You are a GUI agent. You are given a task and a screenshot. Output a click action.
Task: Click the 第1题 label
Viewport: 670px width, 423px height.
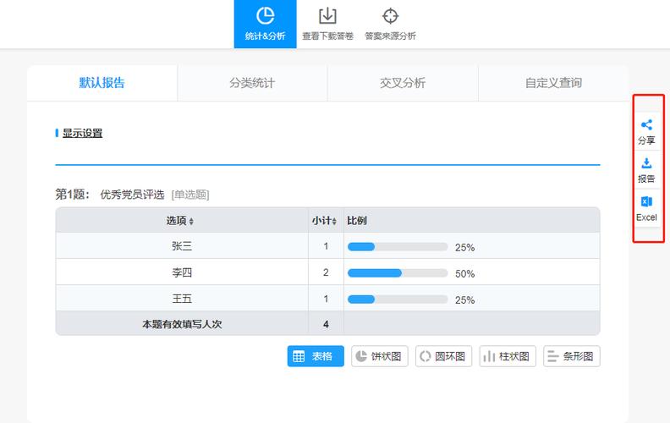click(72, 195)
